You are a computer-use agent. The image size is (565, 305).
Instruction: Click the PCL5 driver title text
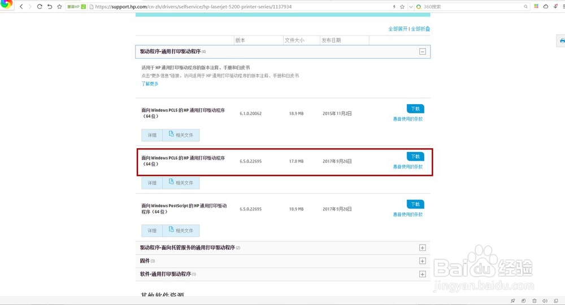coord(183,113)
